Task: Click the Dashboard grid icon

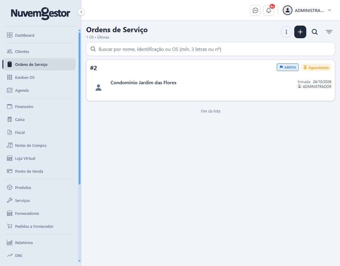Action: click(x=10, y=35)
